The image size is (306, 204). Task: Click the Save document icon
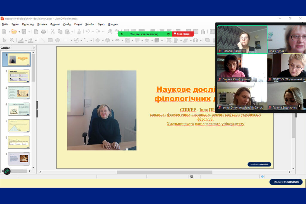24,31
